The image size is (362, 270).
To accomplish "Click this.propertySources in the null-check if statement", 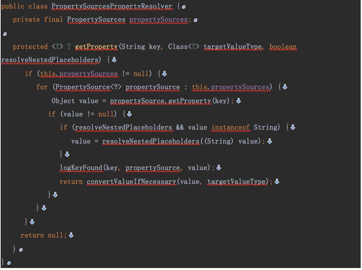I will [x=79, y=73].
